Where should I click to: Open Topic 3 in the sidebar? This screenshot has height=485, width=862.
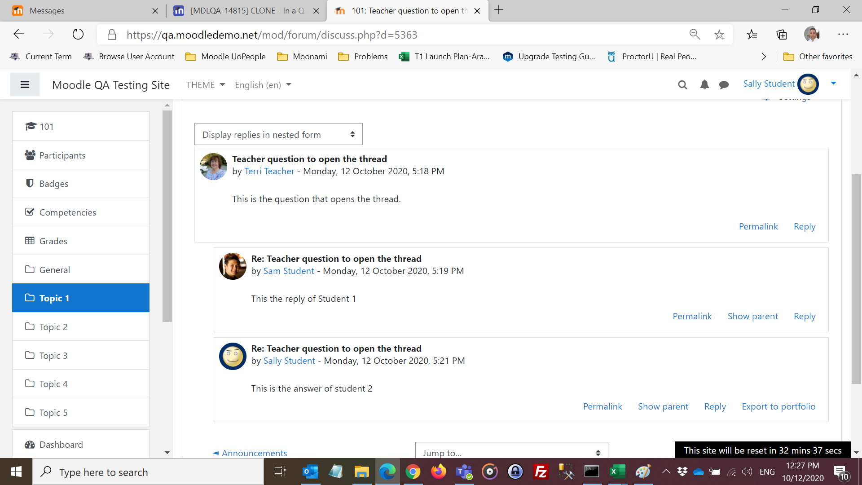click(81, 355)
